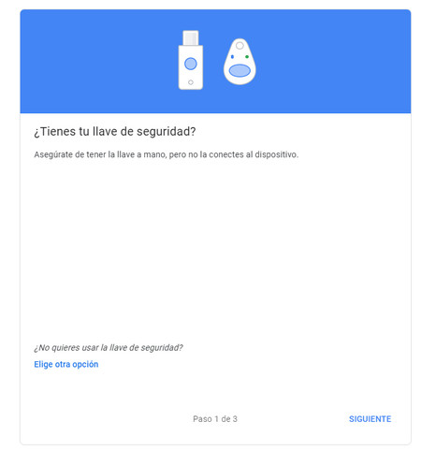Image resolution: width=421 pixels, height=451 pixels.
Task: Click the 'Paso 1 de 3' step indicator
Action: tap(215, 419)
